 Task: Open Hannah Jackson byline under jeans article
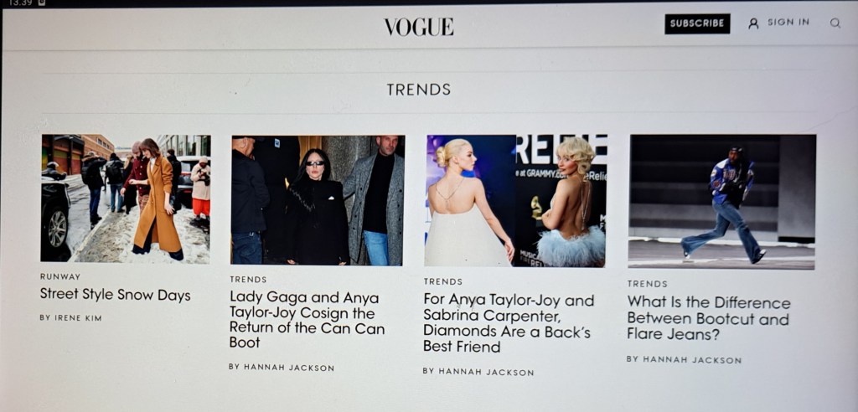(x=684, y=359)
